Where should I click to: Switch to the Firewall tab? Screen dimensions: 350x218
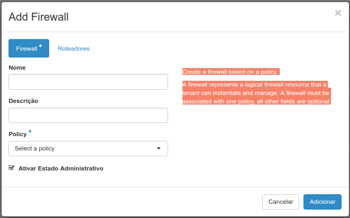tap(29, 49)
